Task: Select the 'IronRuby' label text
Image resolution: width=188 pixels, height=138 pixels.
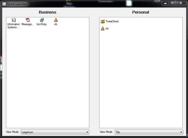Action: [42, 24]
